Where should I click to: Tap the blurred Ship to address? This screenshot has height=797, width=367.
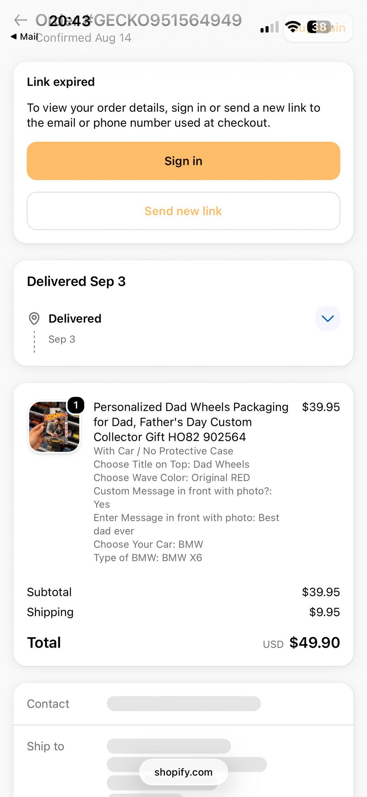[x=187, y=764]
